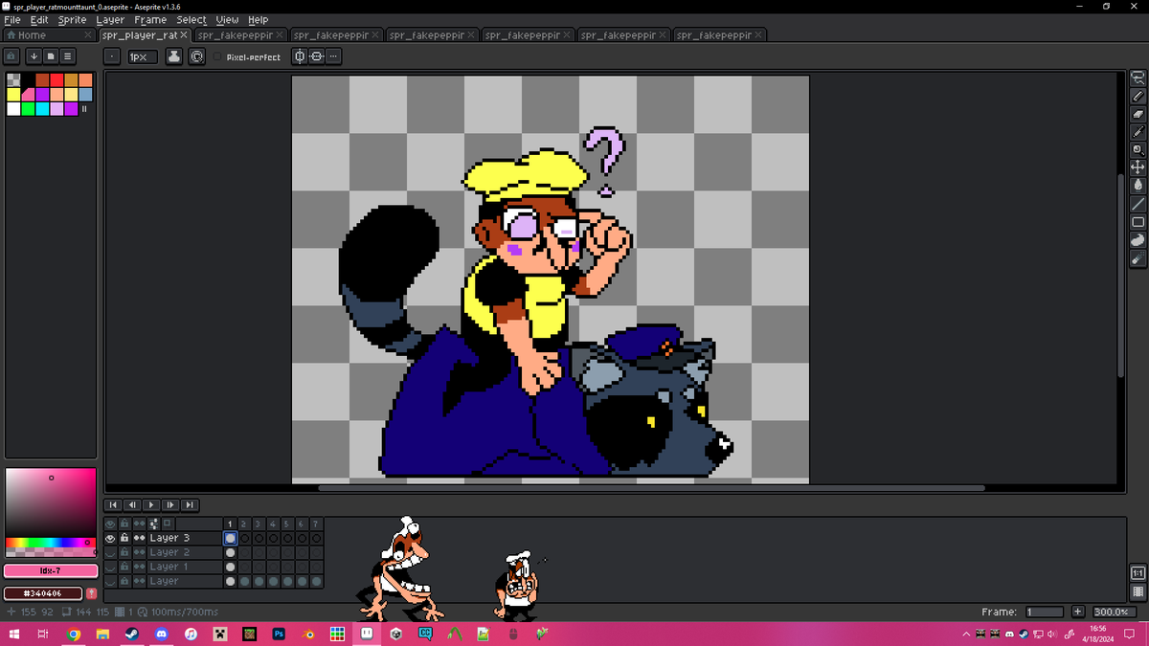Go to first frame button
This screenshot has height=646, width=1149.
pos(113,504)
